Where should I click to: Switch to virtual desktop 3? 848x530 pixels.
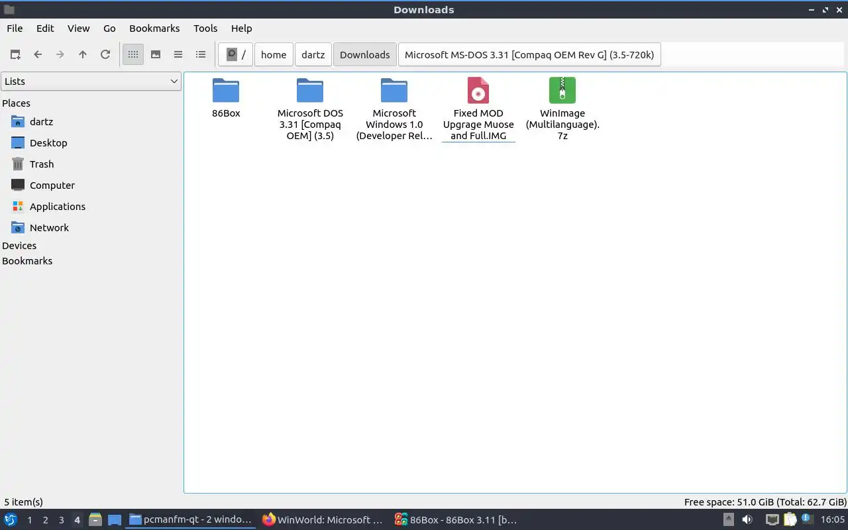pos(61,520)
